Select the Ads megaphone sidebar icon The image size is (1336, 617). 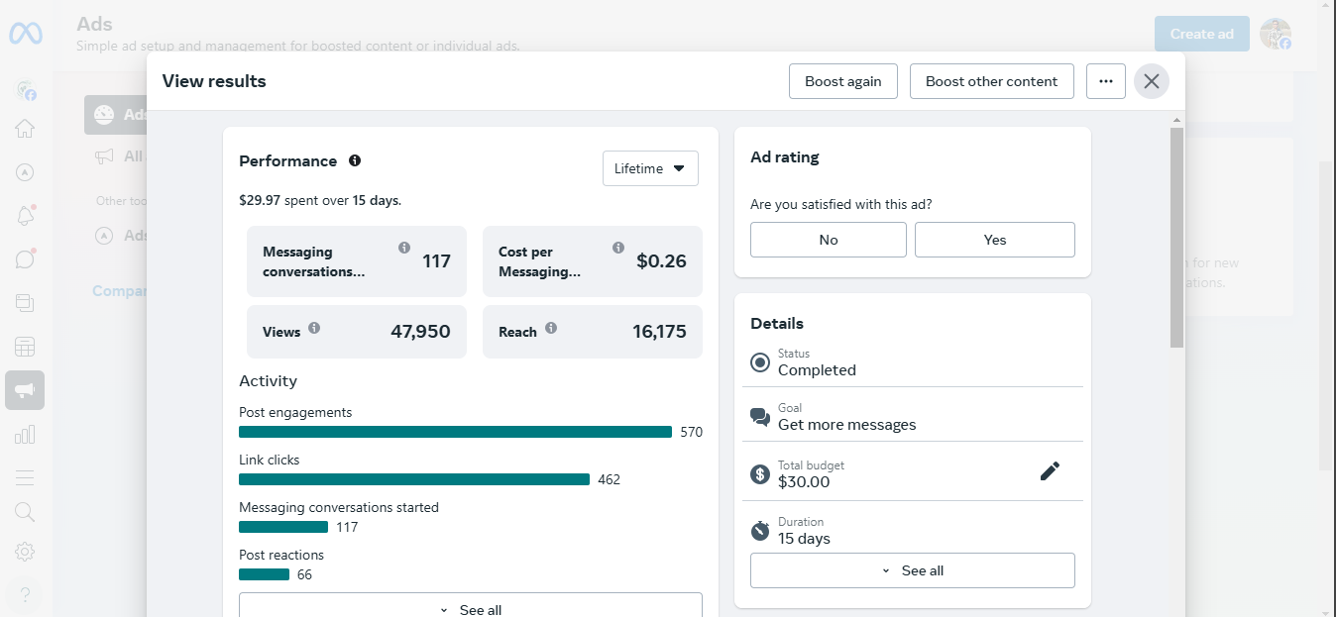(25, 390)
